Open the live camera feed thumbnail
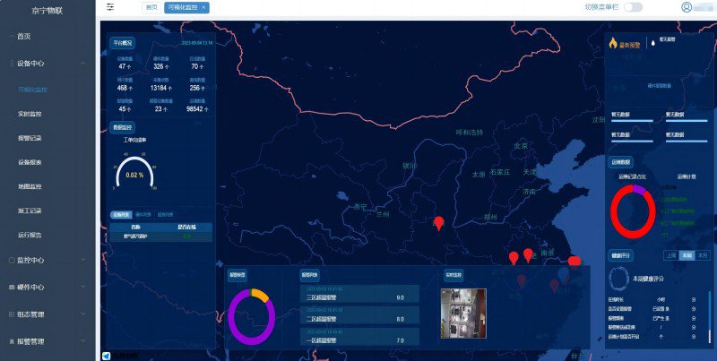The width and height of the screenshot is (717, 361). coord(463,313)
